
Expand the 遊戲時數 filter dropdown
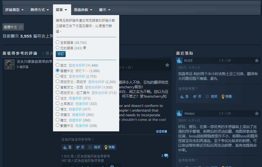(83, 10)
